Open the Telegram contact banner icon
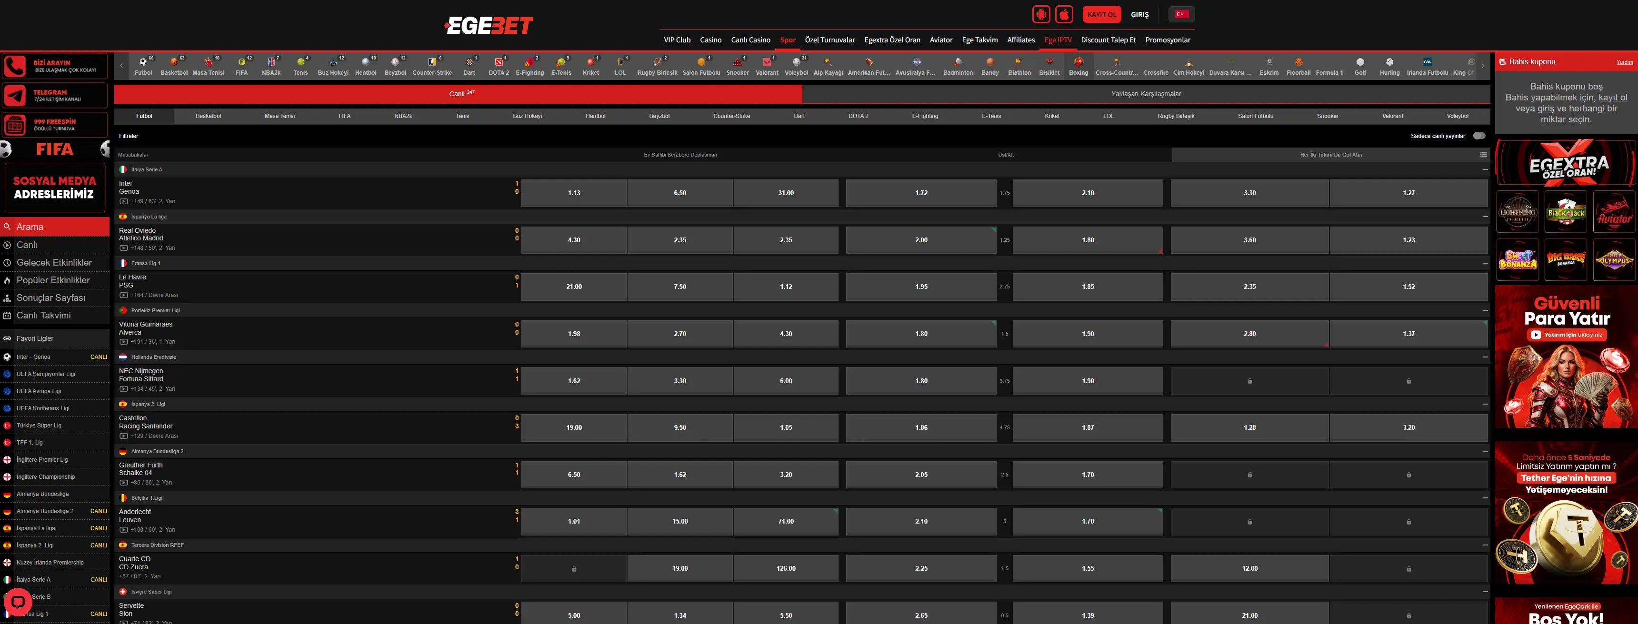The height and width of the screenshot is (624, 1638). [15, 95]
